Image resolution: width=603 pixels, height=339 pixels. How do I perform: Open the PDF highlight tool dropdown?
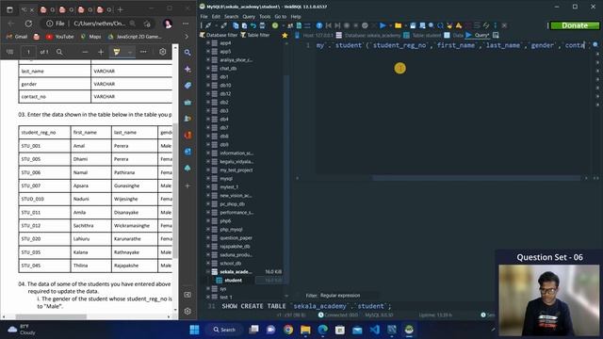pyautogui.click(x=130, y=52)
